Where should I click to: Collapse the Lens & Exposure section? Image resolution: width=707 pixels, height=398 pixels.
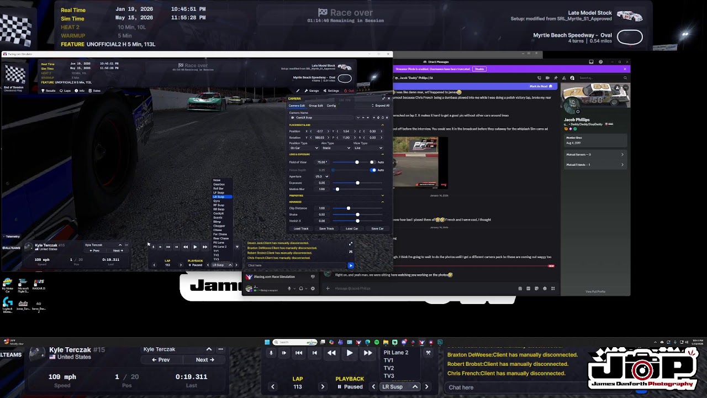383,154
